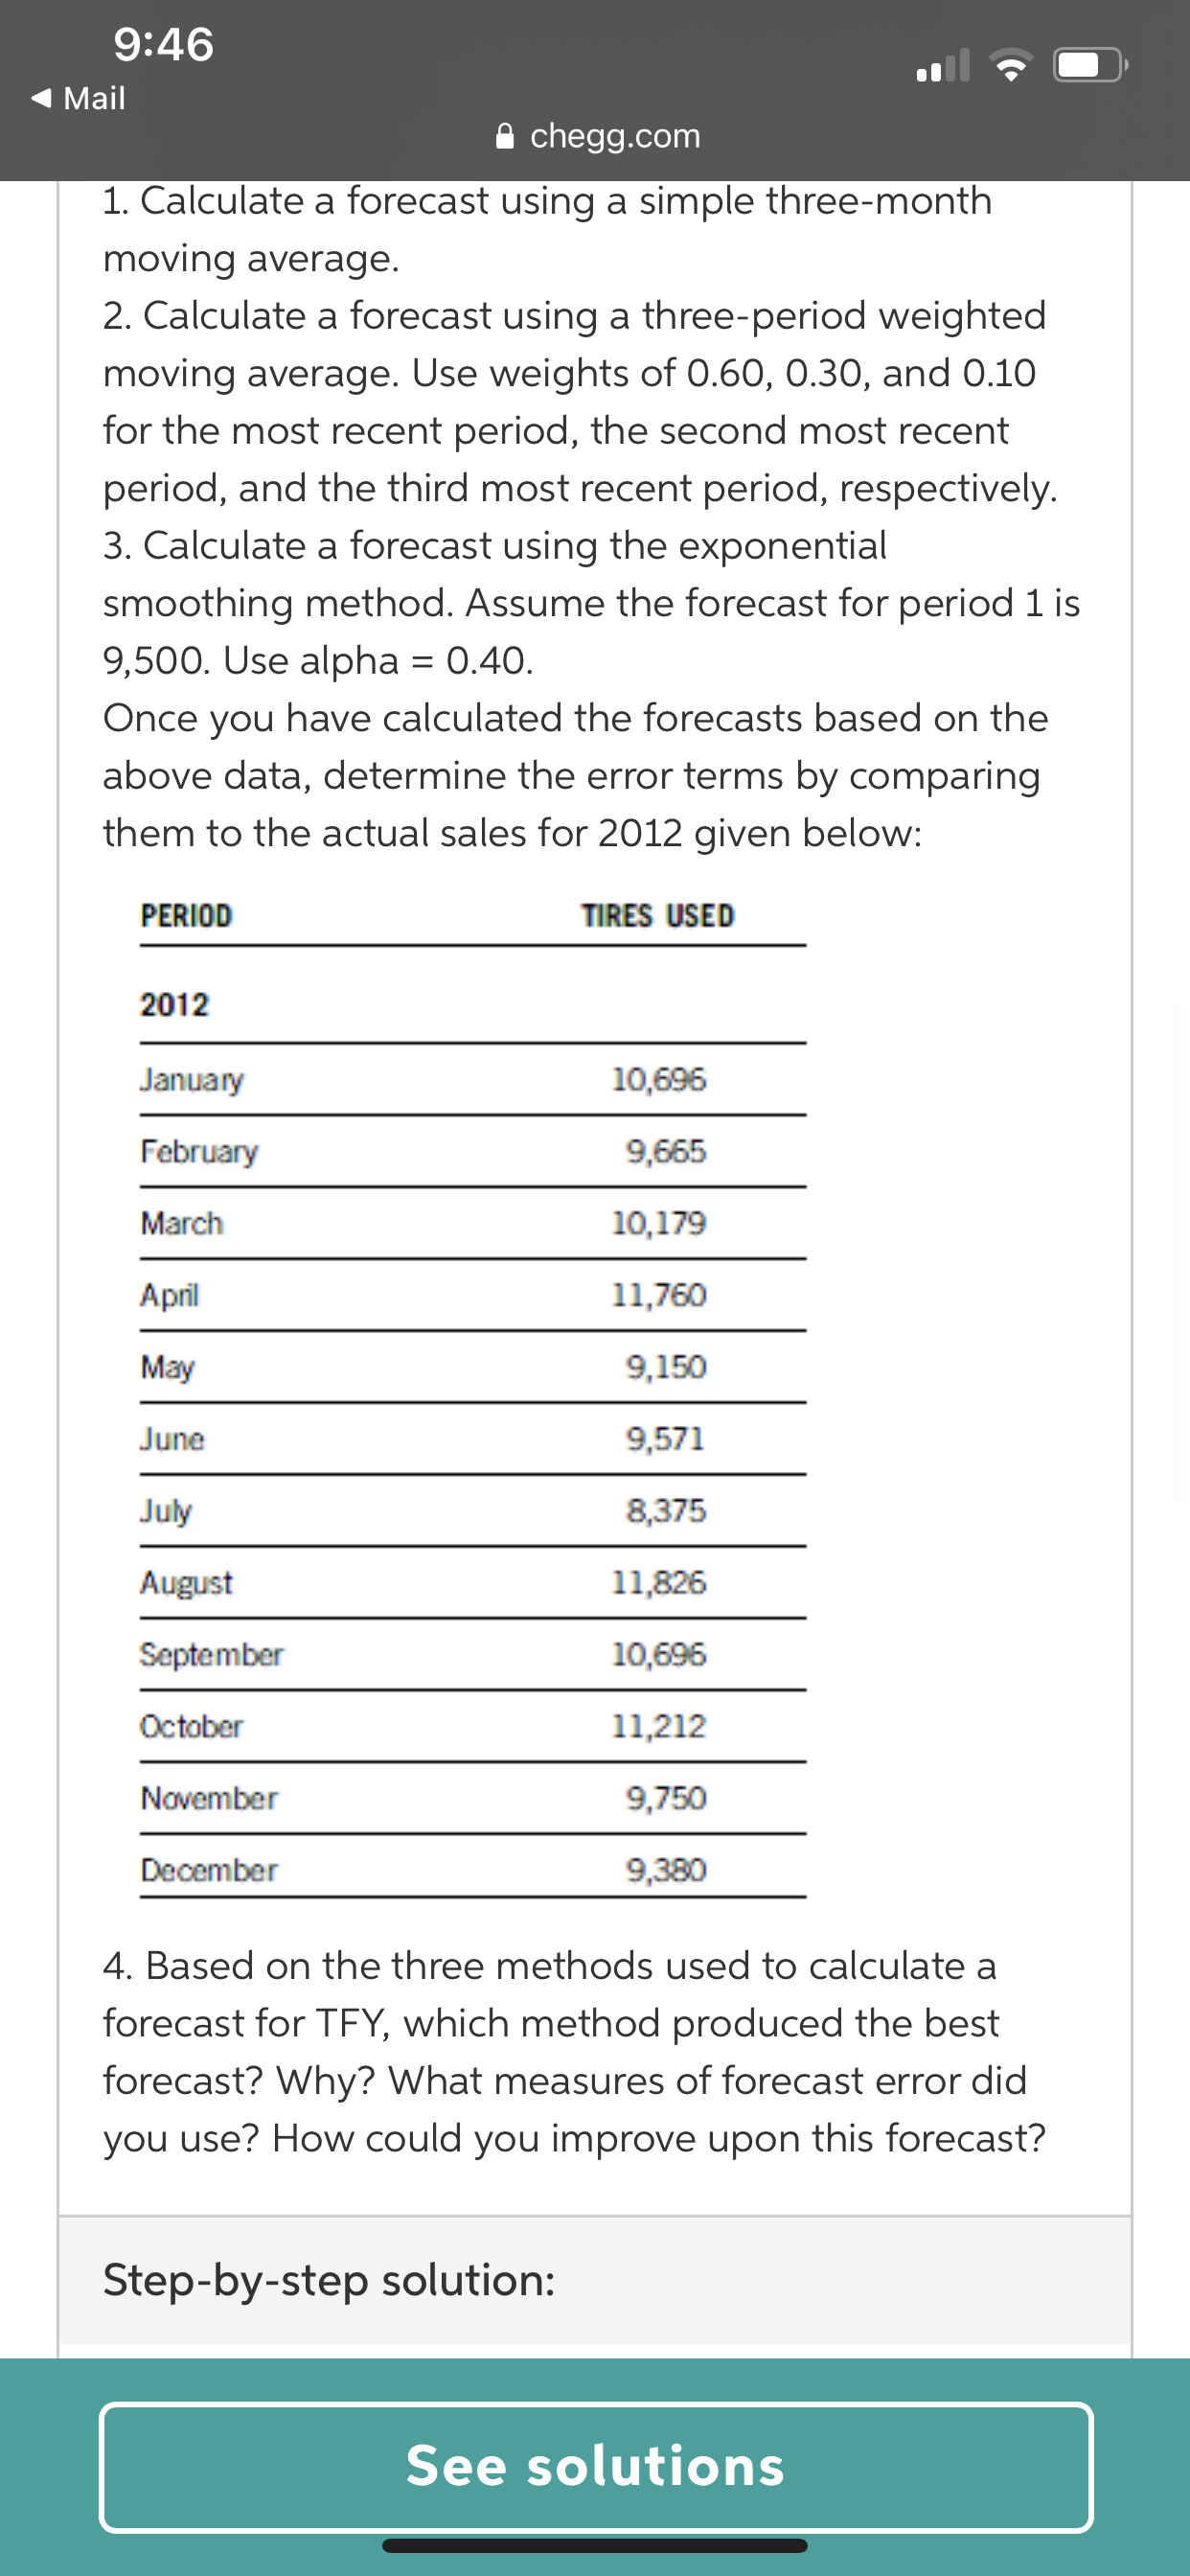The height and width of the screenshot is (2576, 1190).
Task: Select the April 11,760 value
Action: [x=659, y=1296]
